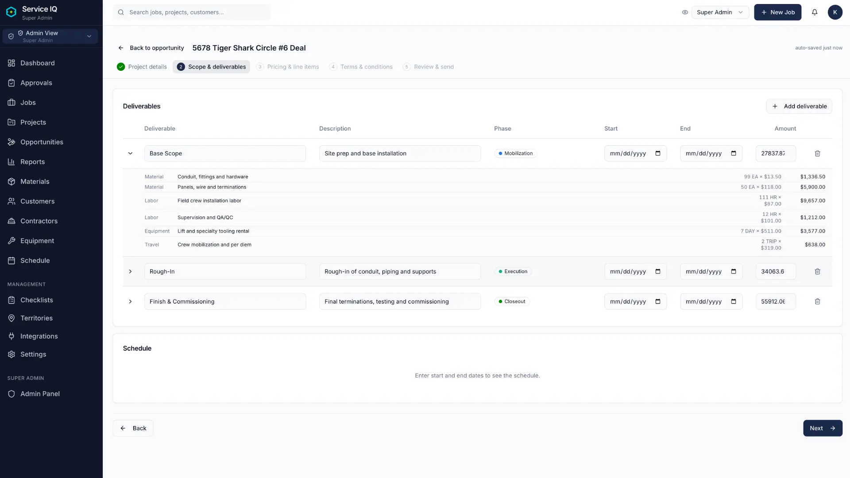The image size is (850, 478).
Task: Edit the Base Scope name field
Action: (225, 154)
